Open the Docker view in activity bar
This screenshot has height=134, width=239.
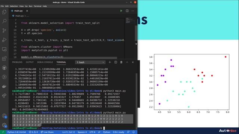[x=4, y=86]
